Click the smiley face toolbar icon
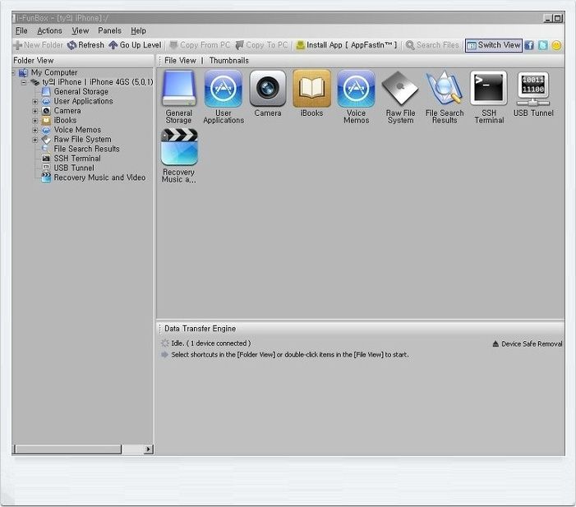576x507 pixels. click(x=556, y=45)
